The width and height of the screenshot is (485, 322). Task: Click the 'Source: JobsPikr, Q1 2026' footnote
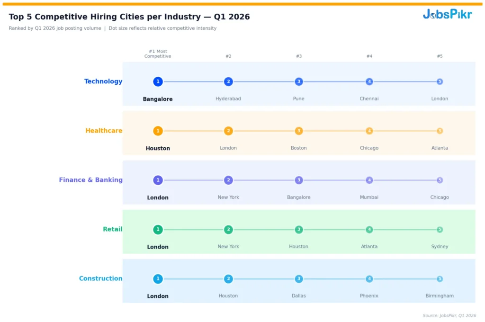pos(449,315)
